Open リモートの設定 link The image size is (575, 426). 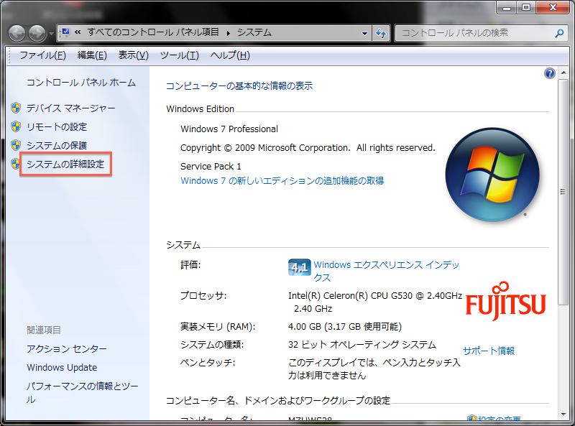57,127
